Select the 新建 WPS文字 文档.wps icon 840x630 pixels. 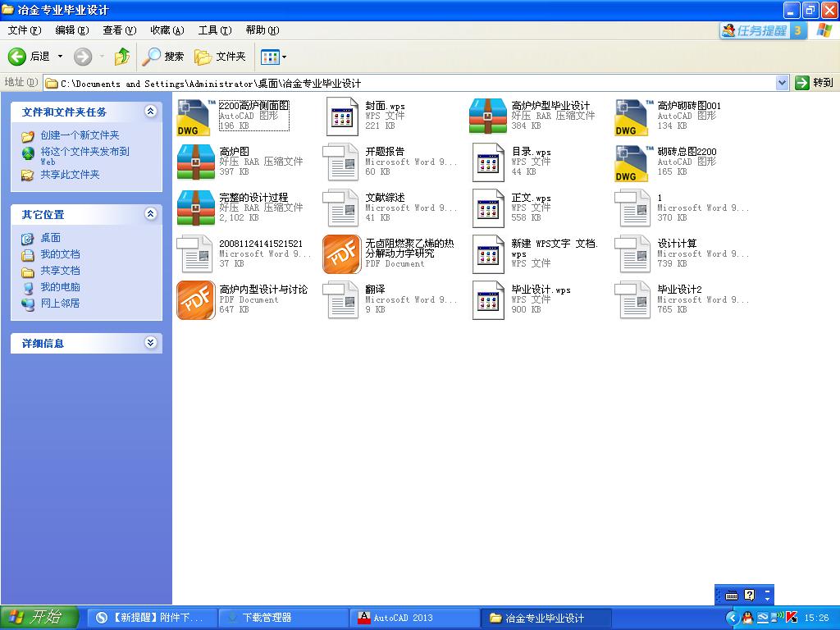(488, 254)
